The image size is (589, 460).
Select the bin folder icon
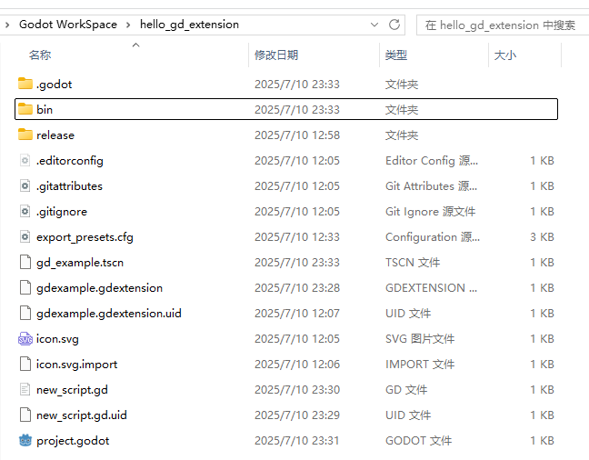[25, 109]
